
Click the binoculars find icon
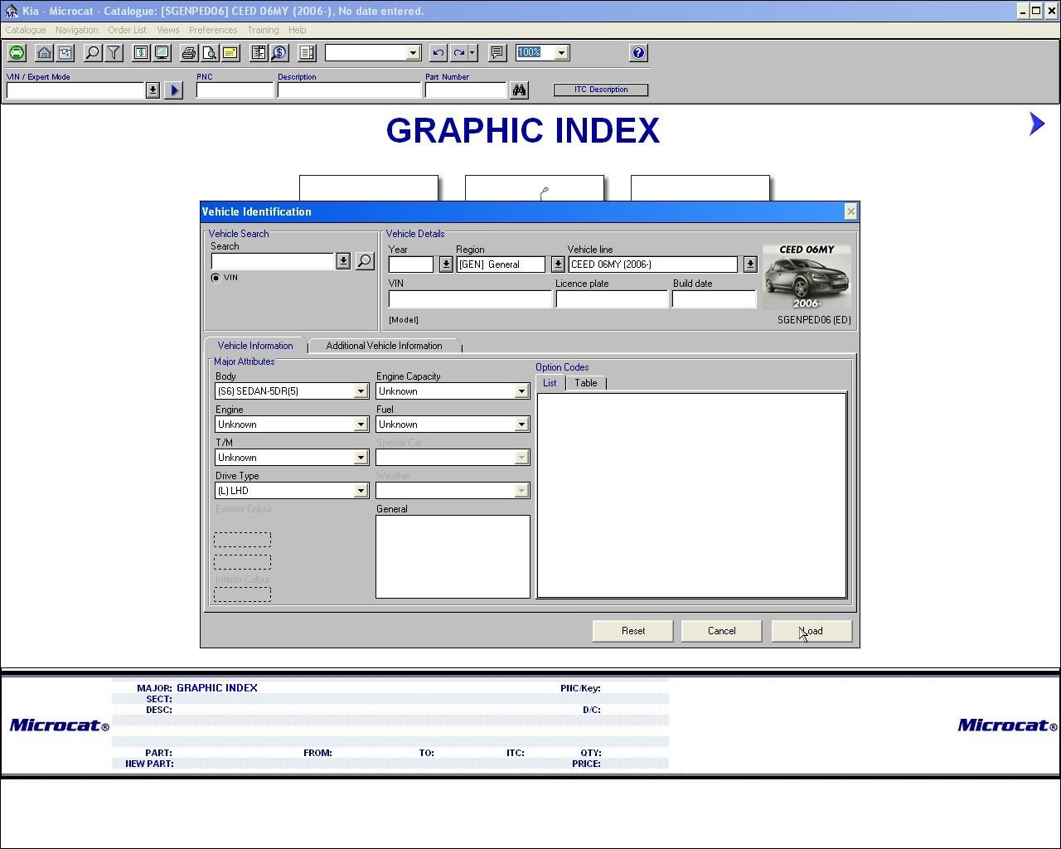pyautogui.click(x=520, y=90)
